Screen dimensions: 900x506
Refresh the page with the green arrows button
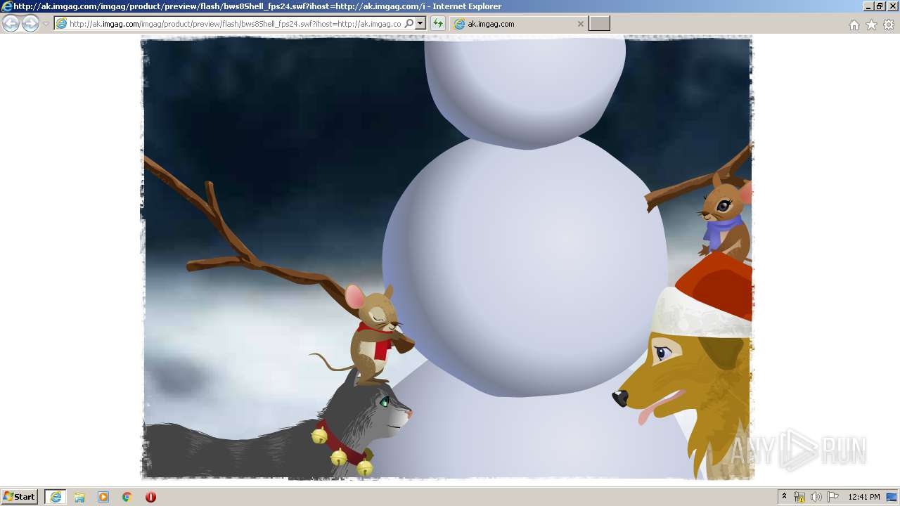click(x=438, y=23)
